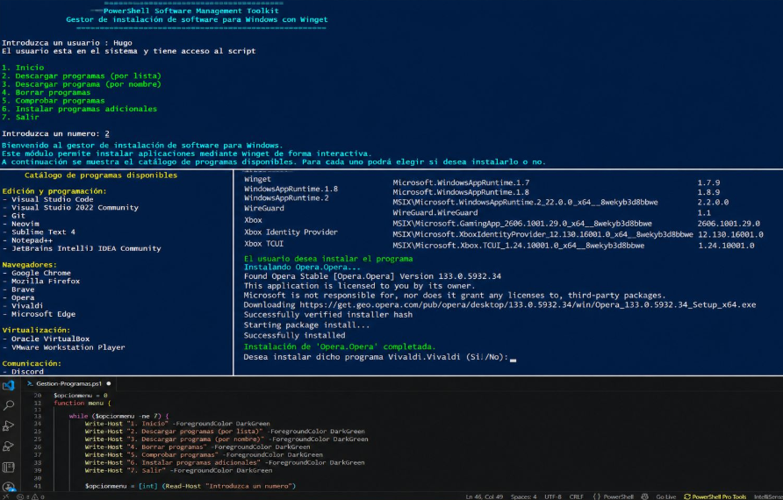Viewport: 783px width, 500px height.
Task: Click the 'function menu {' code line
Action: [x=83, y=404]
